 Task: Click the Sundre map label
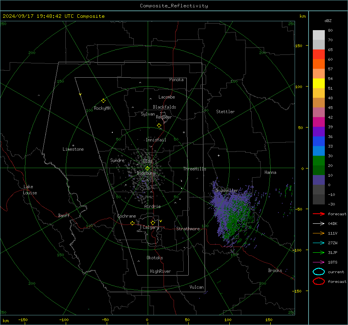tap(117, 160)
